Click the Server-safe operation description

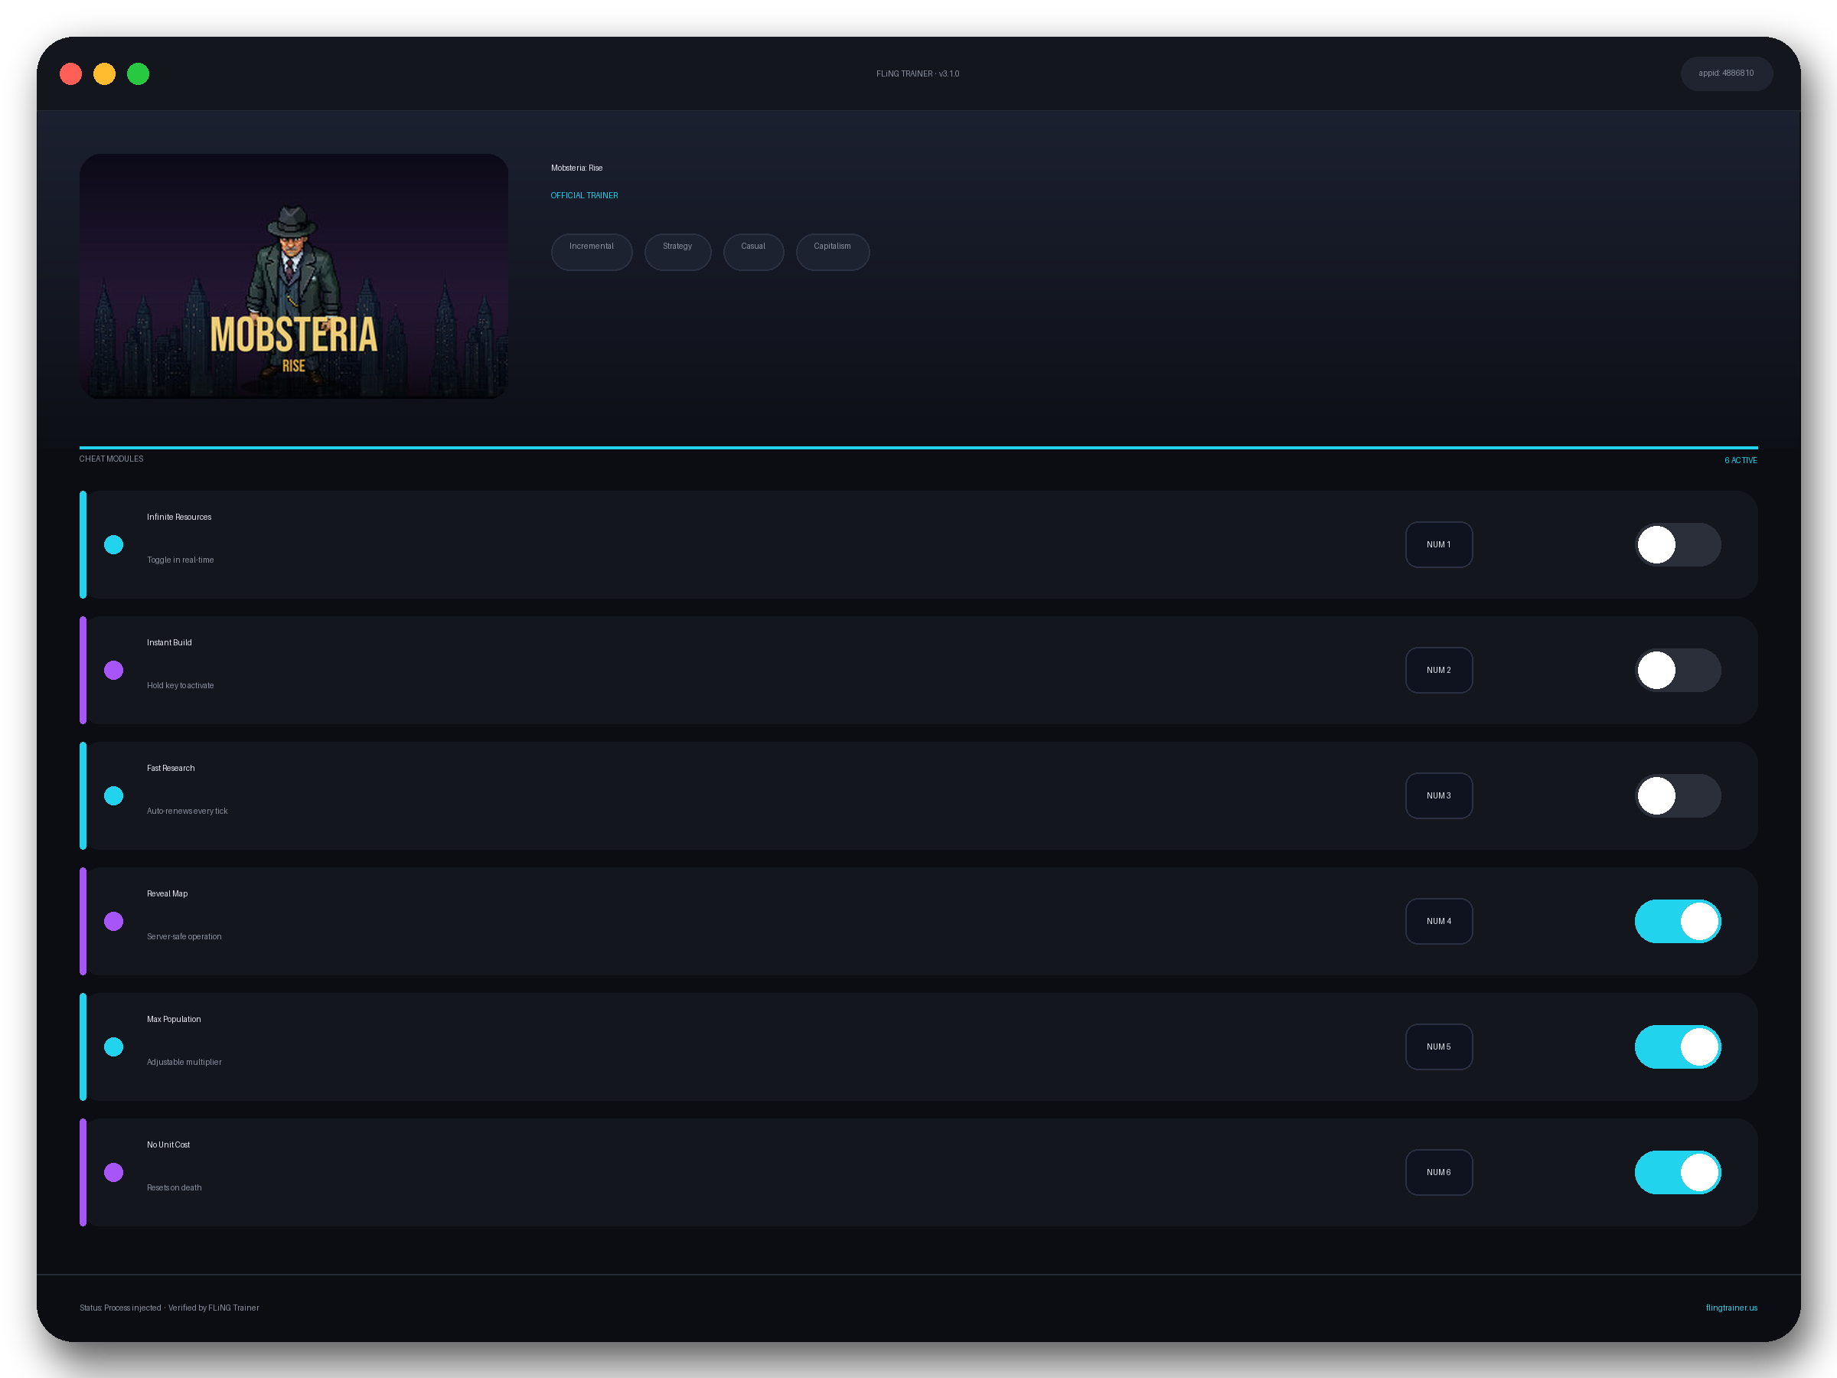click(184, 936)
